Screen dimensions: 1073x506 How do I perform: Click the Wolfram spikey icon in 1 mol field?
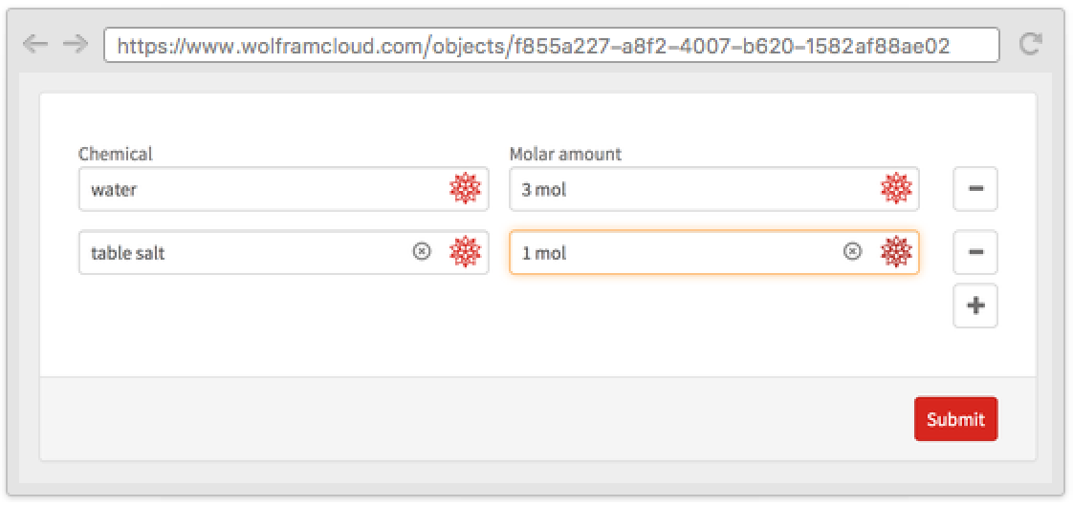tap(896, 252)
